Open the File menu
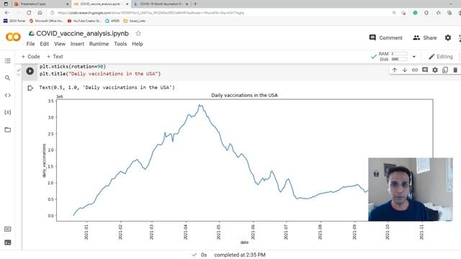 click(30, 44)
